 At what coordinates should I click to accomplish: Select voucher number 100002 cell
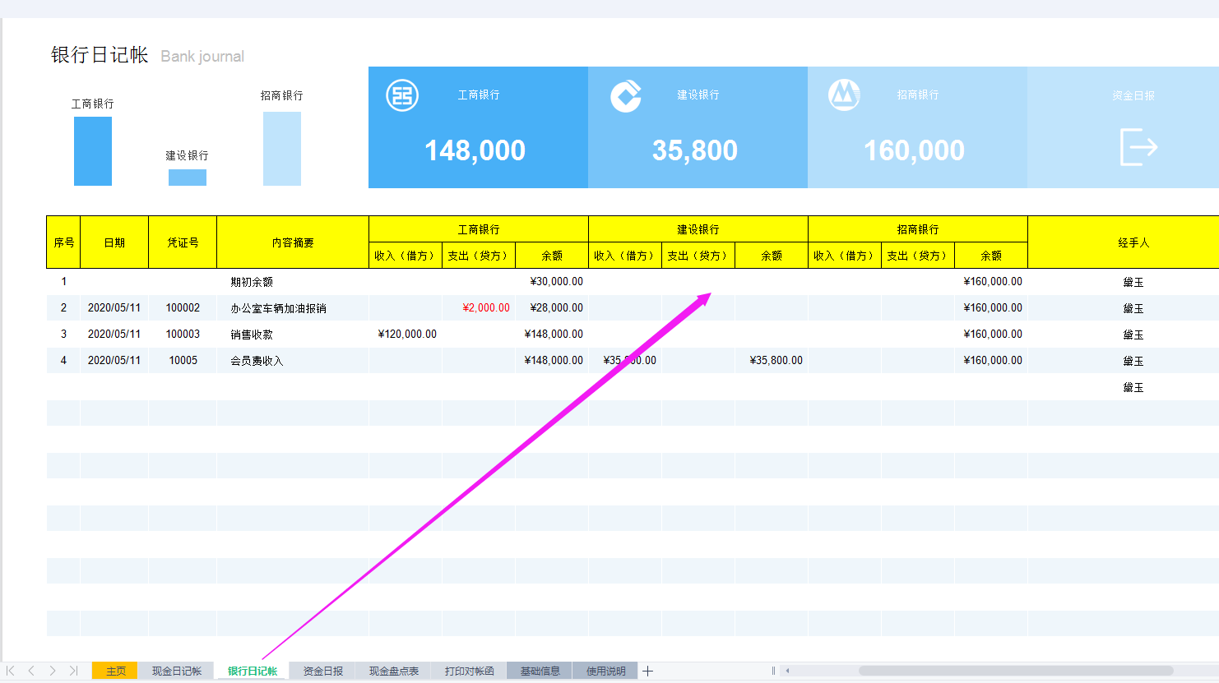point(183,308)
